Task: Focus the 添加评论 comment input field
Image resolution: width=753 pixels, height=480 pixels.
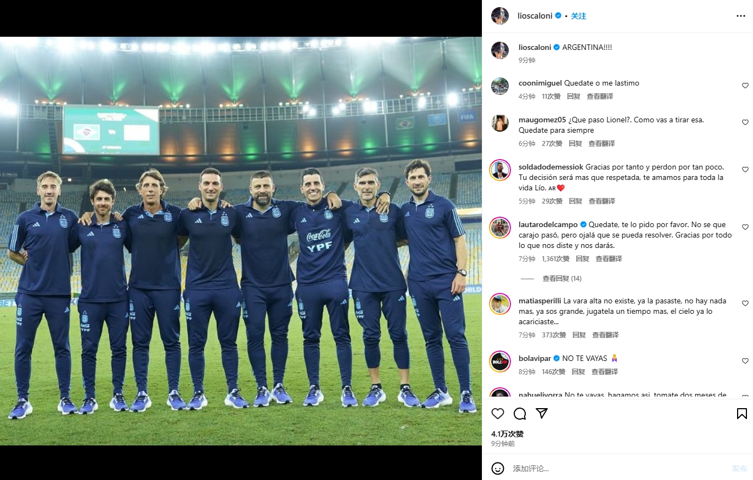Action: [617, 468]
